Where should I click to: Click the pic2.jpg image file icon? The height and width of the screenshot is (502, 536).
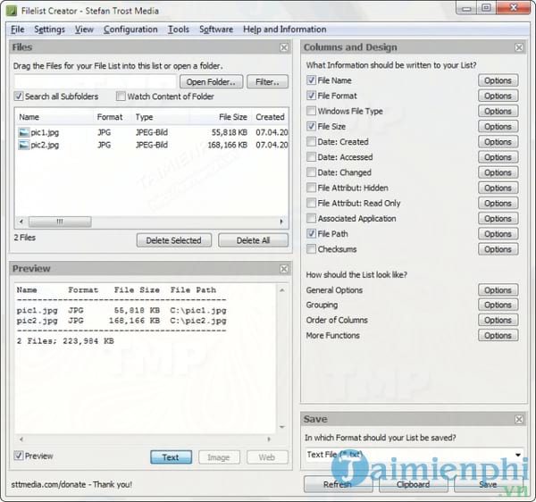point(23,145)
